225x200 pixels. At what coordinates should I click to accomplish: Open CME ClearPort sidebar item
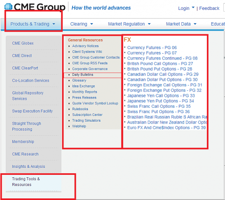25,68
